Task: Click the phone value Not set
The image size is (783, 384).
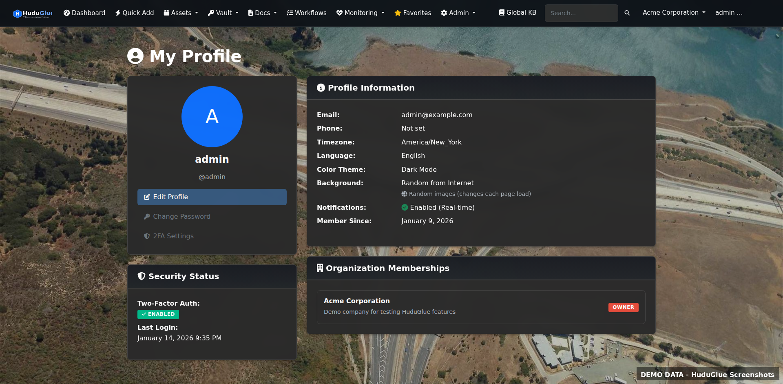Action: [x=413, y=129]
